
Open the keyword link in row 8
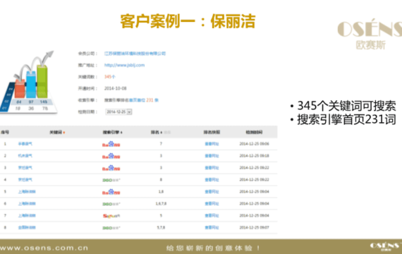[x=27, y=228]
